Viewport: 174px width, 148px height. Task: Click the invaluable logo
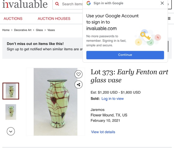click(25, 4)
